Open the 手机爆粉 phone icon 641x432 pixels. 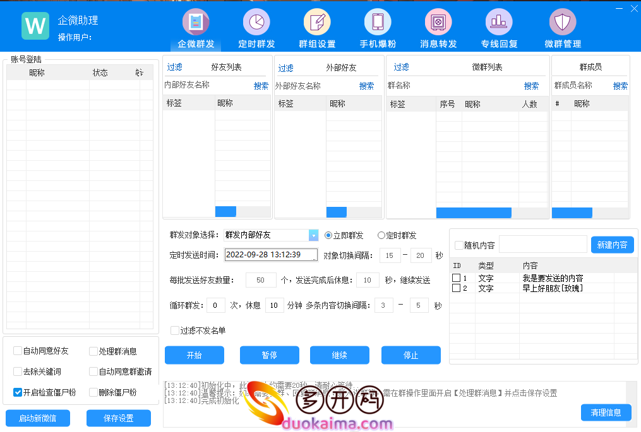378,23
